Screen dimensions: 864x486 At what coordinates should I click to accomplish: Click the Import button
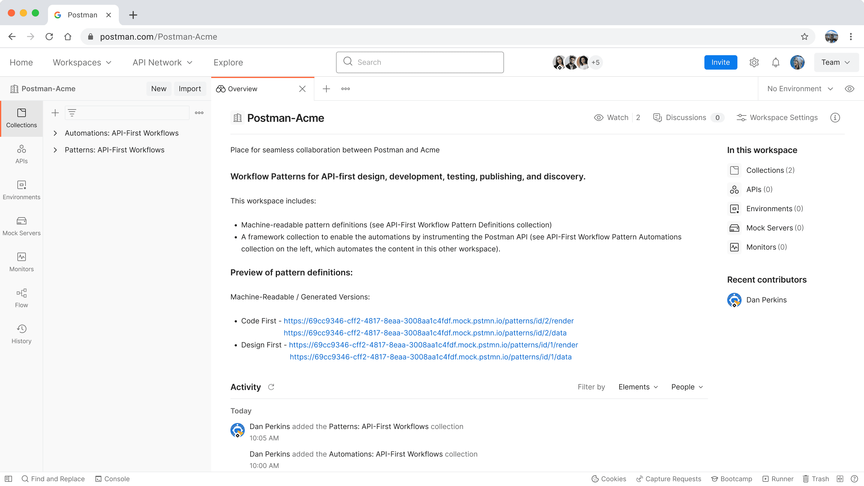(x=190, y=89)
